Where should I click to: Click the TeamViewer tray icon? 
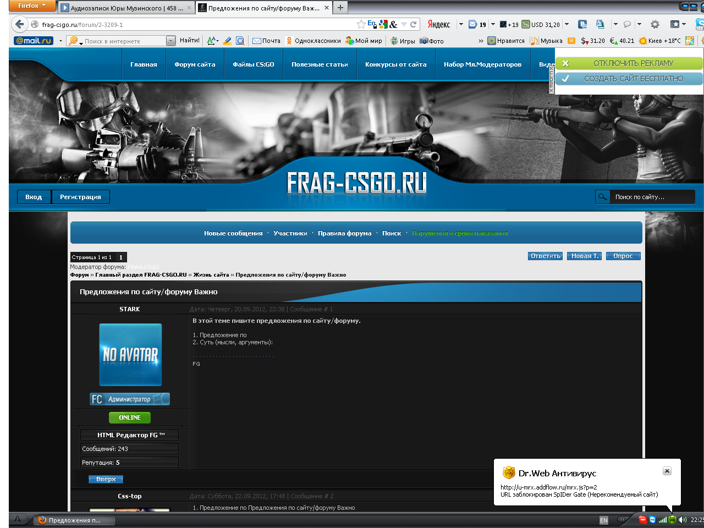[653, 520]
